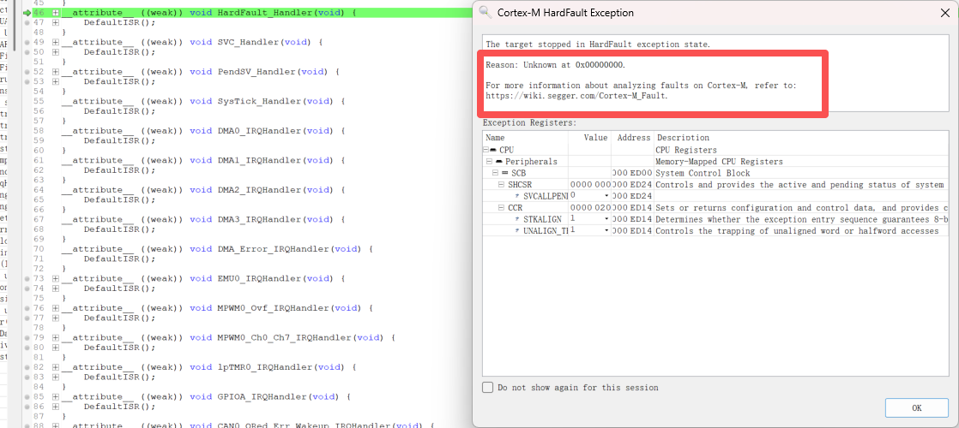Open the SVCALLPEND value dropdown

click(x=606, y=196)
